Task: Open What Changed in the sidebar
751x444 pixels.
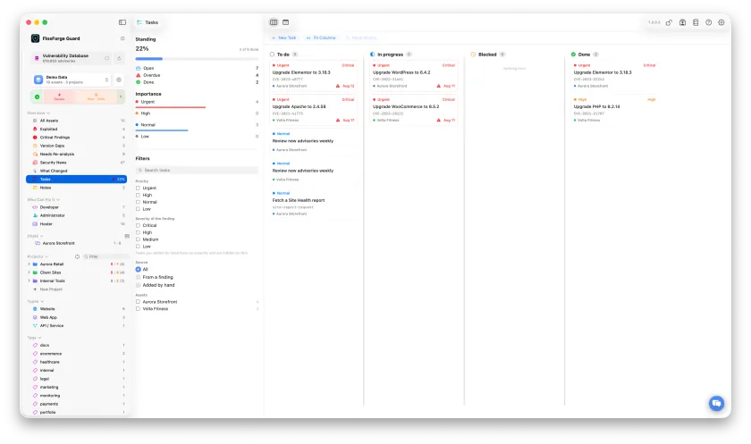Action: (x=77, y=171)
